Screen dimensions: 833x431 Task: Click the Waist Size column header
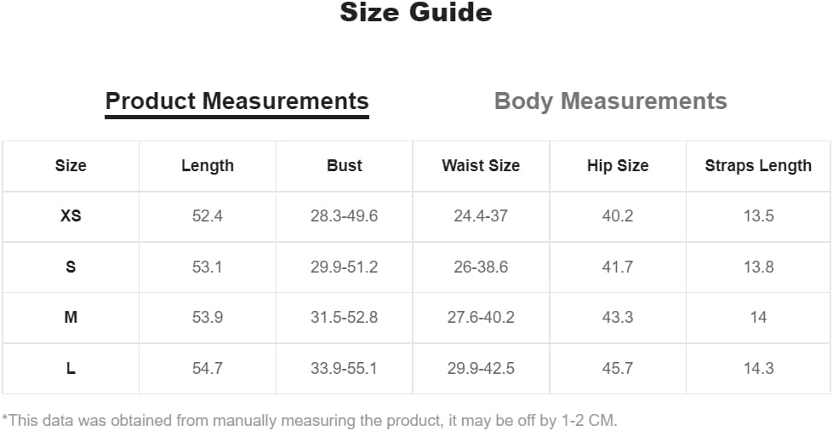point(481,166)
